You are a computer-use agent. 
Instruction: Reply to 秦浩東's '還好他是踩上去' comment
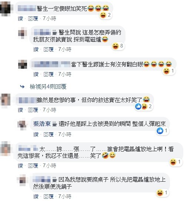pyautogui.click(x=49, y=134)
